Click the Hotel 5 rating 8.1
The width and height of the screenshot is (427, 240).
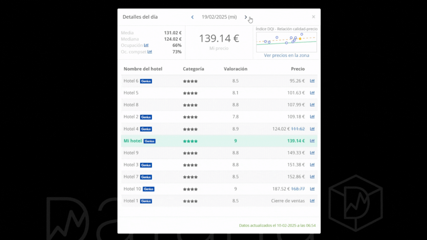[236, 93]
